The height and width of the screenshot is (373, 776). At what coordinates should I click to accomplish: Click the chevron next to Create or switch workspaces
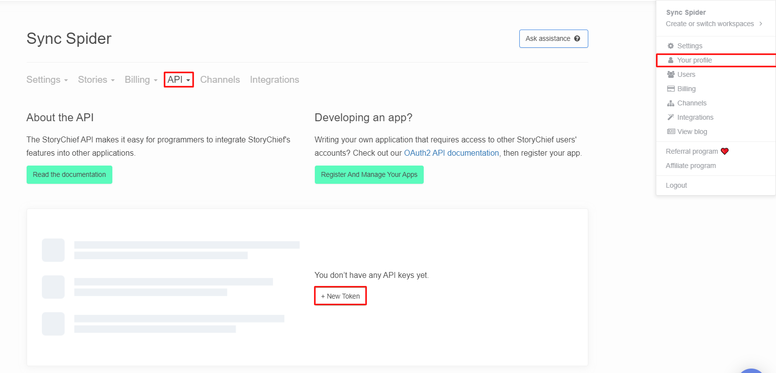(x=761, y=24)
